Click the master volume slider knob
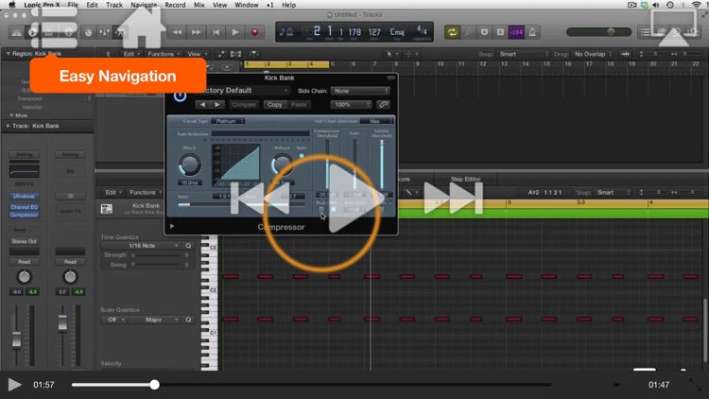The height and width of the screenshot is (399, 709). click(x=611, y=32)
